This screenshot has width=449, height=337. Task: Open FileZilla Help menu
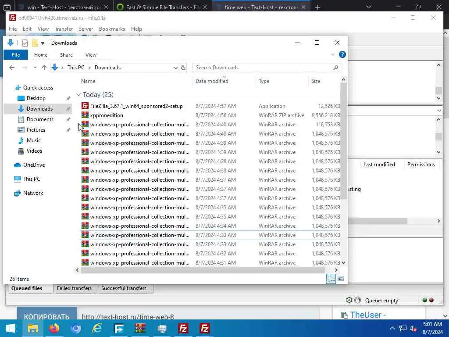point(136,29)
